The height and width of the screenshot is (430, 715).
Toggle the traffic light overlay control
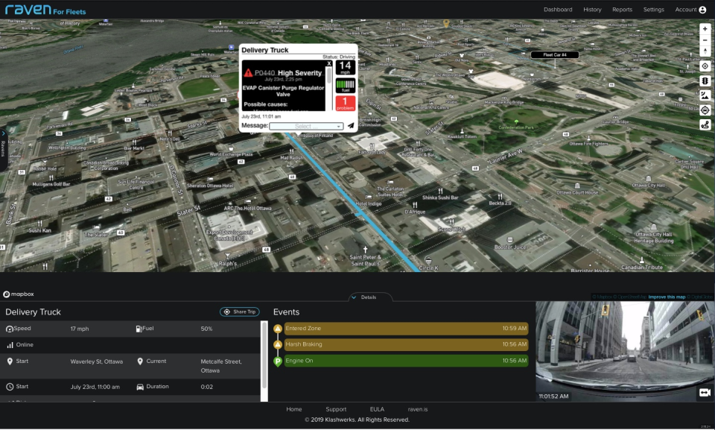point(705,80)
